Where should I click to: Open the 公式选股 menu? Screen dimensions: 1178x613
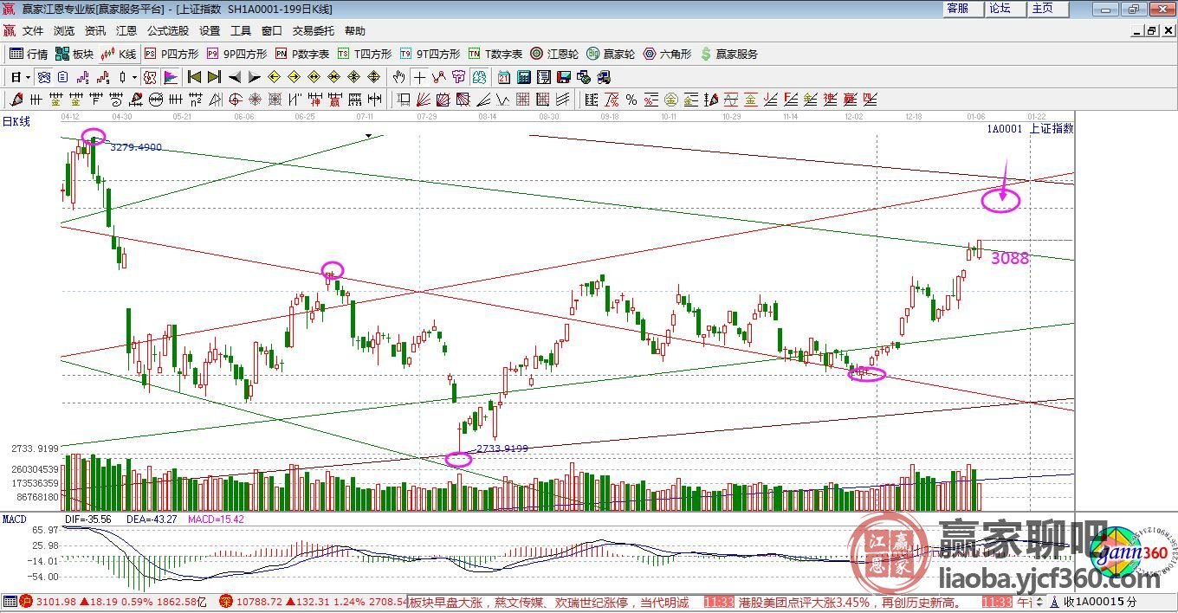click(x=167, y=30)
